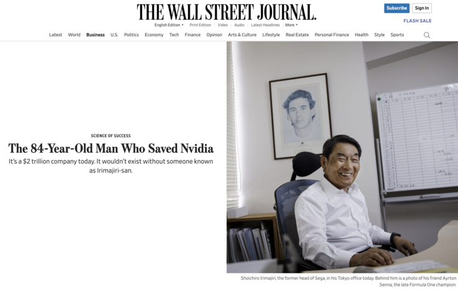458x291 pixels.
Task: Navigate to the Opinion section
Action: click(x=214, y=35)
